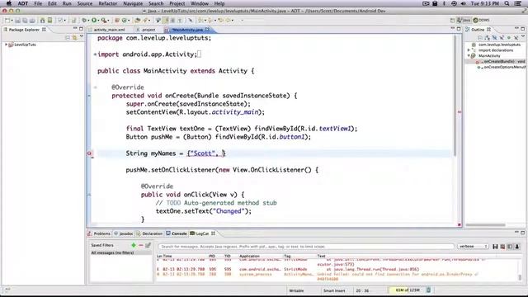Click the Print icon in main toolbar
The image size is (528, 297).
[32, 21]
